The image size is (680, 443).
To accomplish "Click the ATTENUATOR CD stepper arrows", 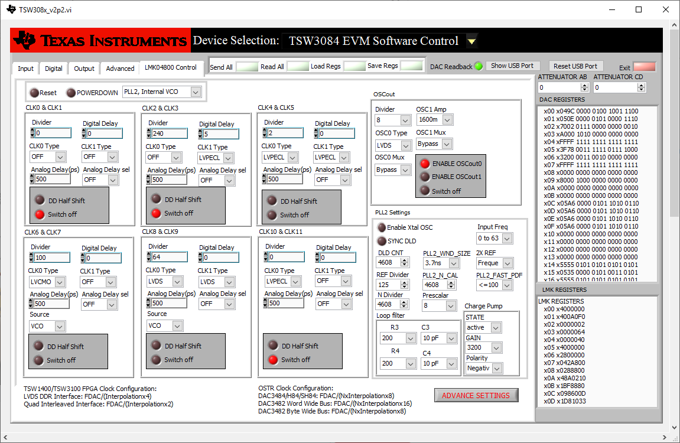I will coord(642,87).
